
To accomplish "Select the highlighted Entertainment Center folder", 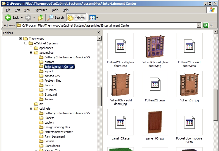I will point(57,67).
